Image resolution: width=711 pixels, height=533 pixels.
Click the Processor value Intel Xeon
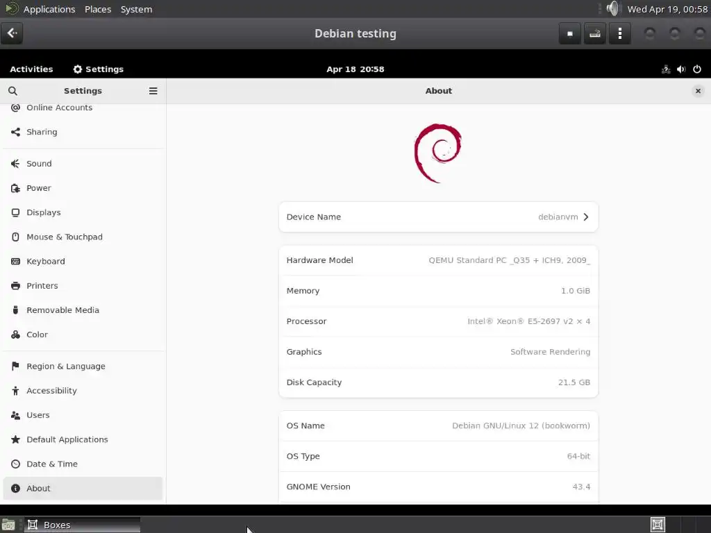[x=528, y=321]
